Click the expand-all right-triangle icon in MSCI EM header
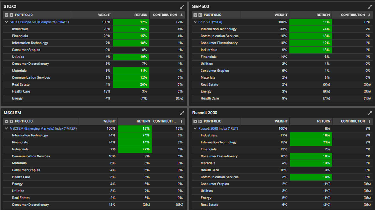The height and width of the screenshot is (210, 375). (12, 121)
